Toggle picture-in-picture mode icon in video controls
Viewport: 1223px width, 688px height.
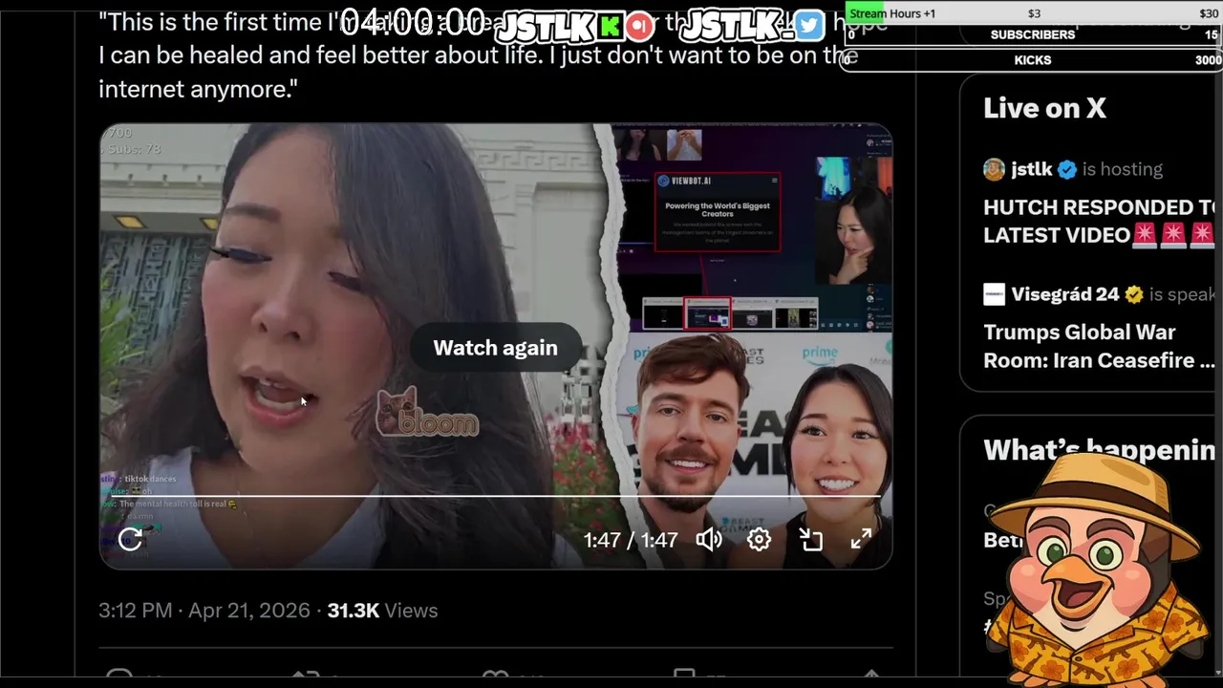coord(810,540)
